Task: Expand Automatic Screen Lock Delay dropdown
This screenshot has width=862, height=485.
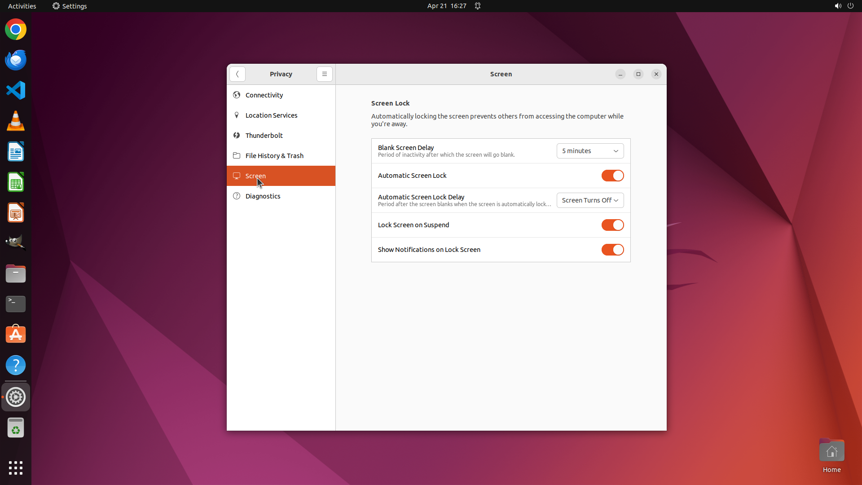Action: click(x=590, y=200)
